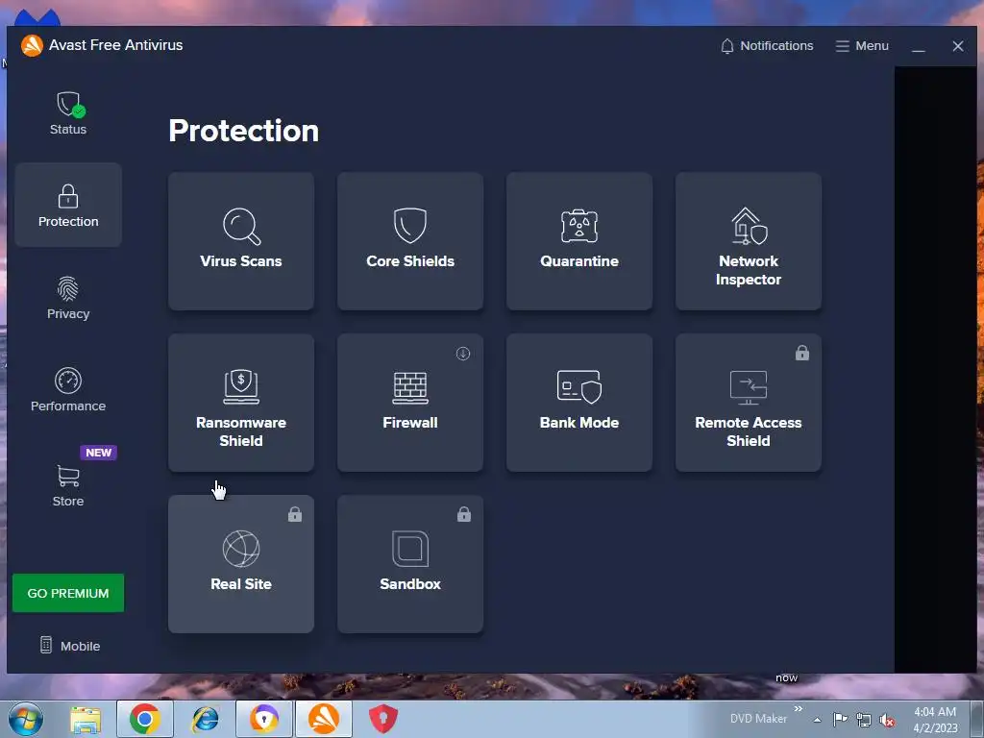Screen dimensions: 984x738
Task: Click the lock icon on Remote Access Shield
Action: click(802, 353)
